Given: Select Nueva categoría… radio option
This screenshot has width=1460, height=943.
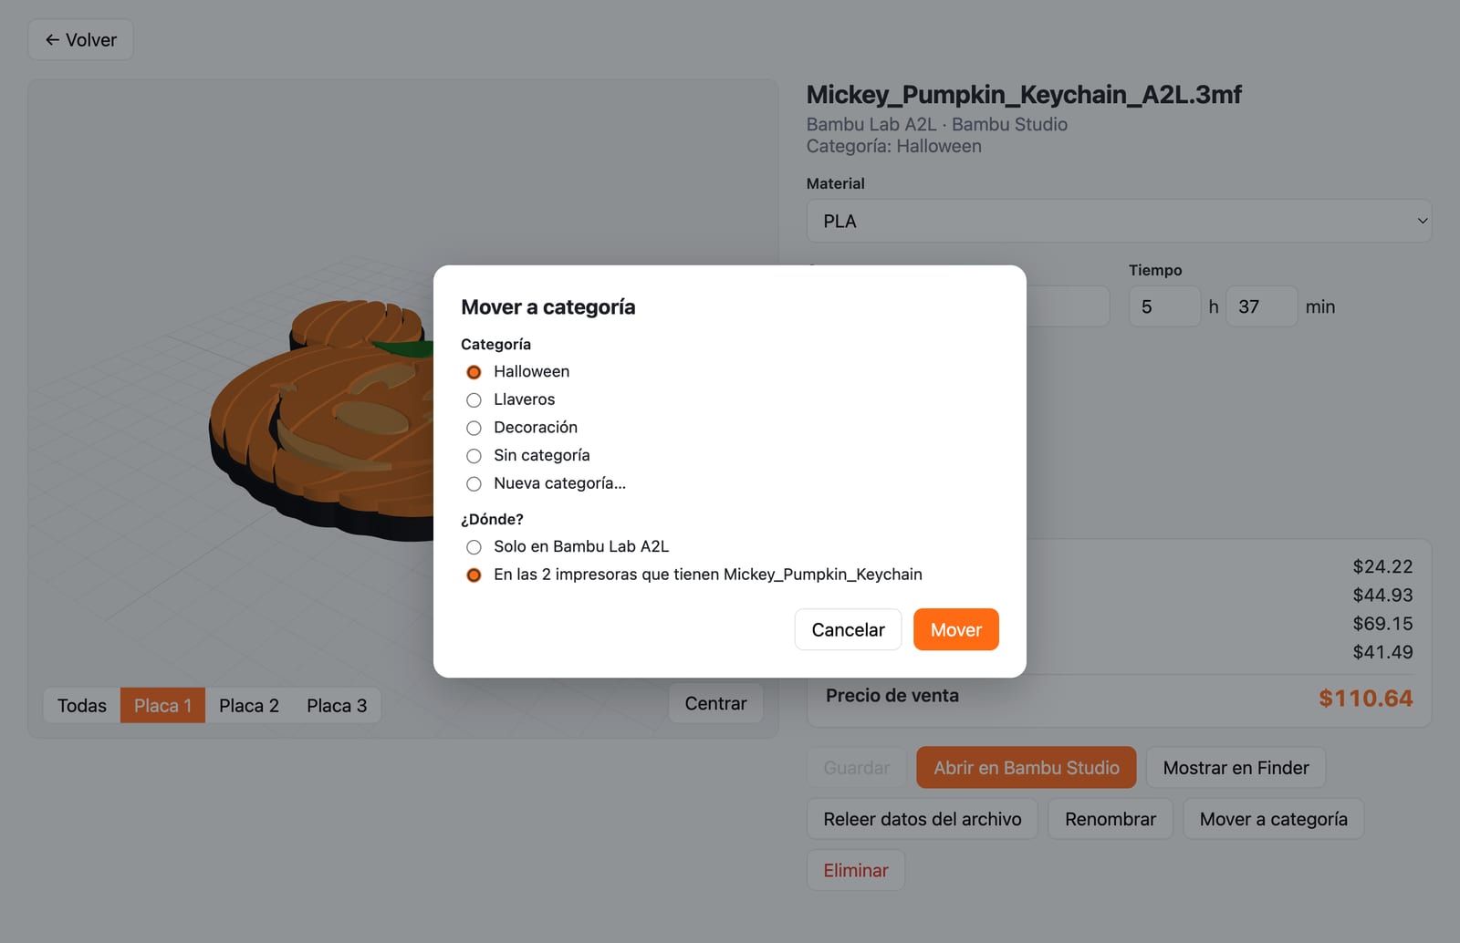Looking at the screenshot, I should [474, 484].
